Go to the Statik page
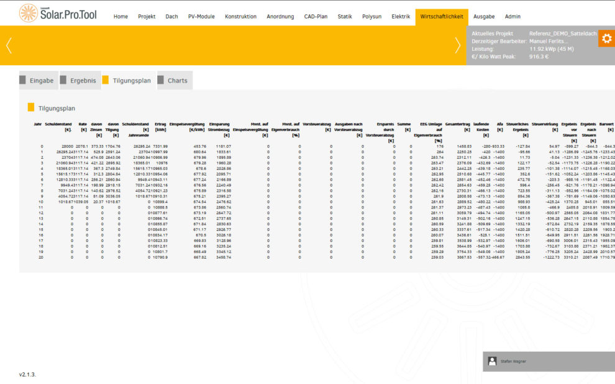The image size is (615, 384). (x=344, y=17)
